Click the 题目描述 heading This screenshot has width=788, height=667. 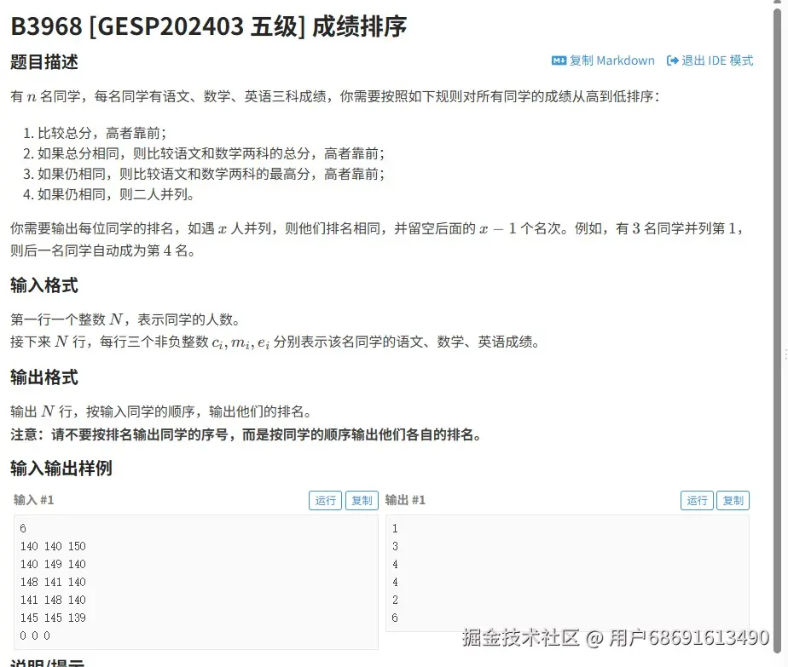point(44,62)
